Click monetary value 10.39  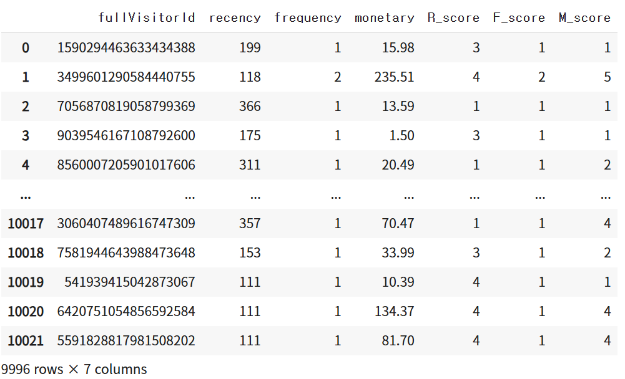(398, 282)
